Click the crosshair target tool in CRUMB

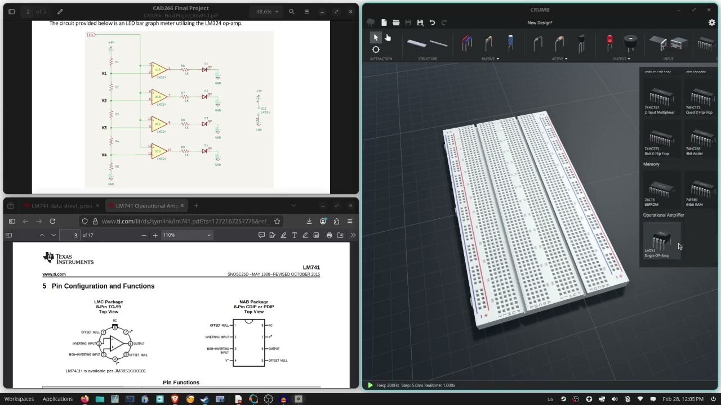pyautogui.click(x=376, y=49)
